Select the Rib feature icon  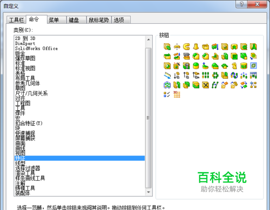tap(215, 56)
